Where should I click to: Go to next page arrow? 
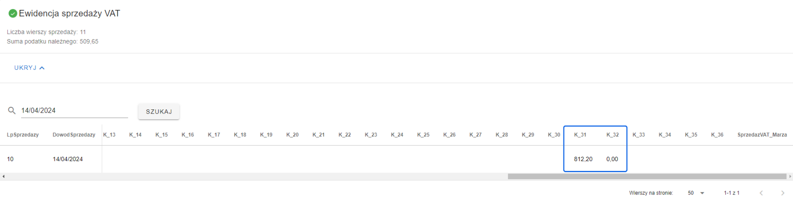(x=782, y=193)
